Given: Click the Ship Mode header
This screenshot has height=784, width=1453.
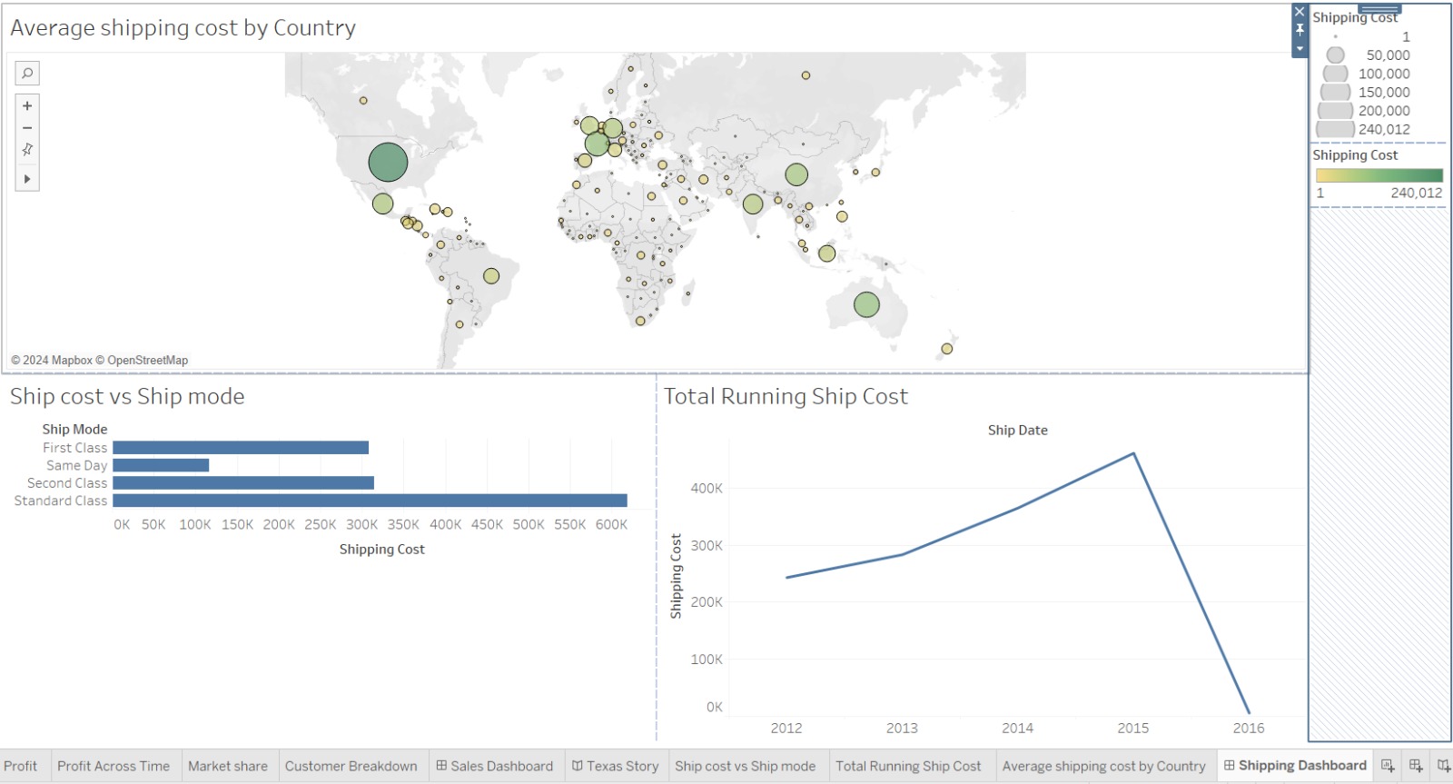Looking at the screenshot, I should click(x=74, y=429).
